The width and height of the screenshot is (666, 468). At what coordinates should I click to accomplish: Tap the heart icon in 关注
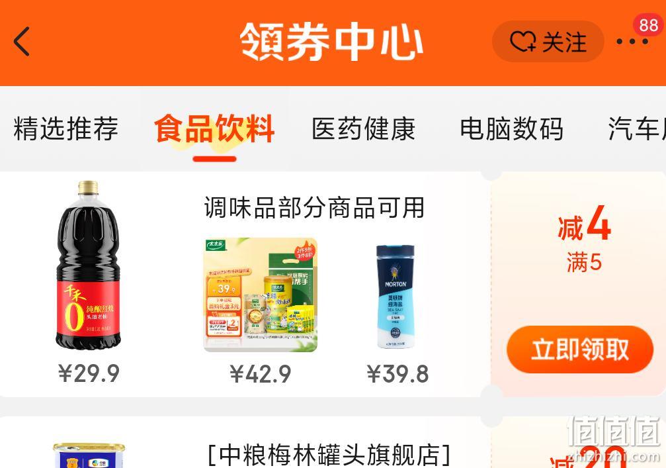coord(523,42)
